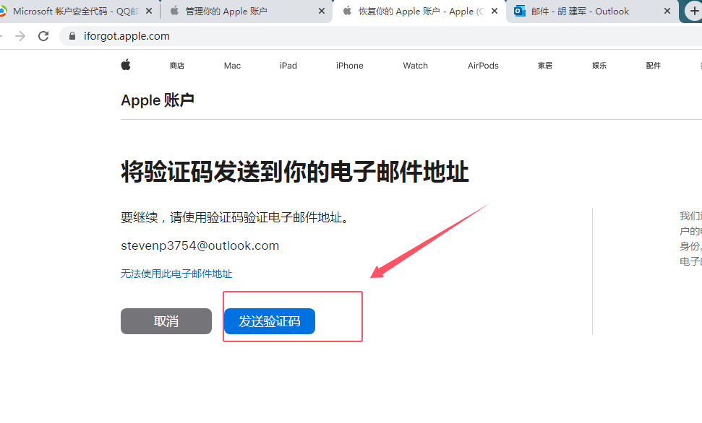The height and width of the screenshot is (423, 702).
Task: Close the 管理你的 Apple 账户 tab
Action: [x=322, y=11]
